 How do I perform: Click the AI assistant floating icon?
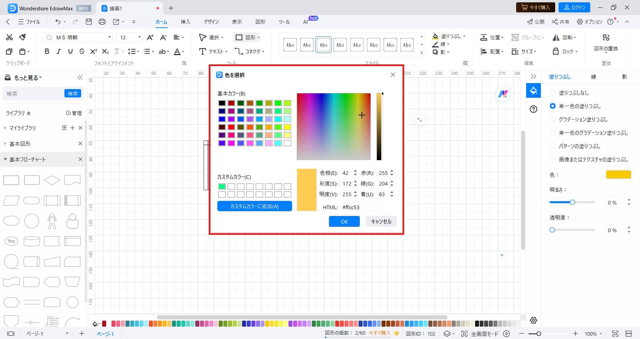pos(503,94)
